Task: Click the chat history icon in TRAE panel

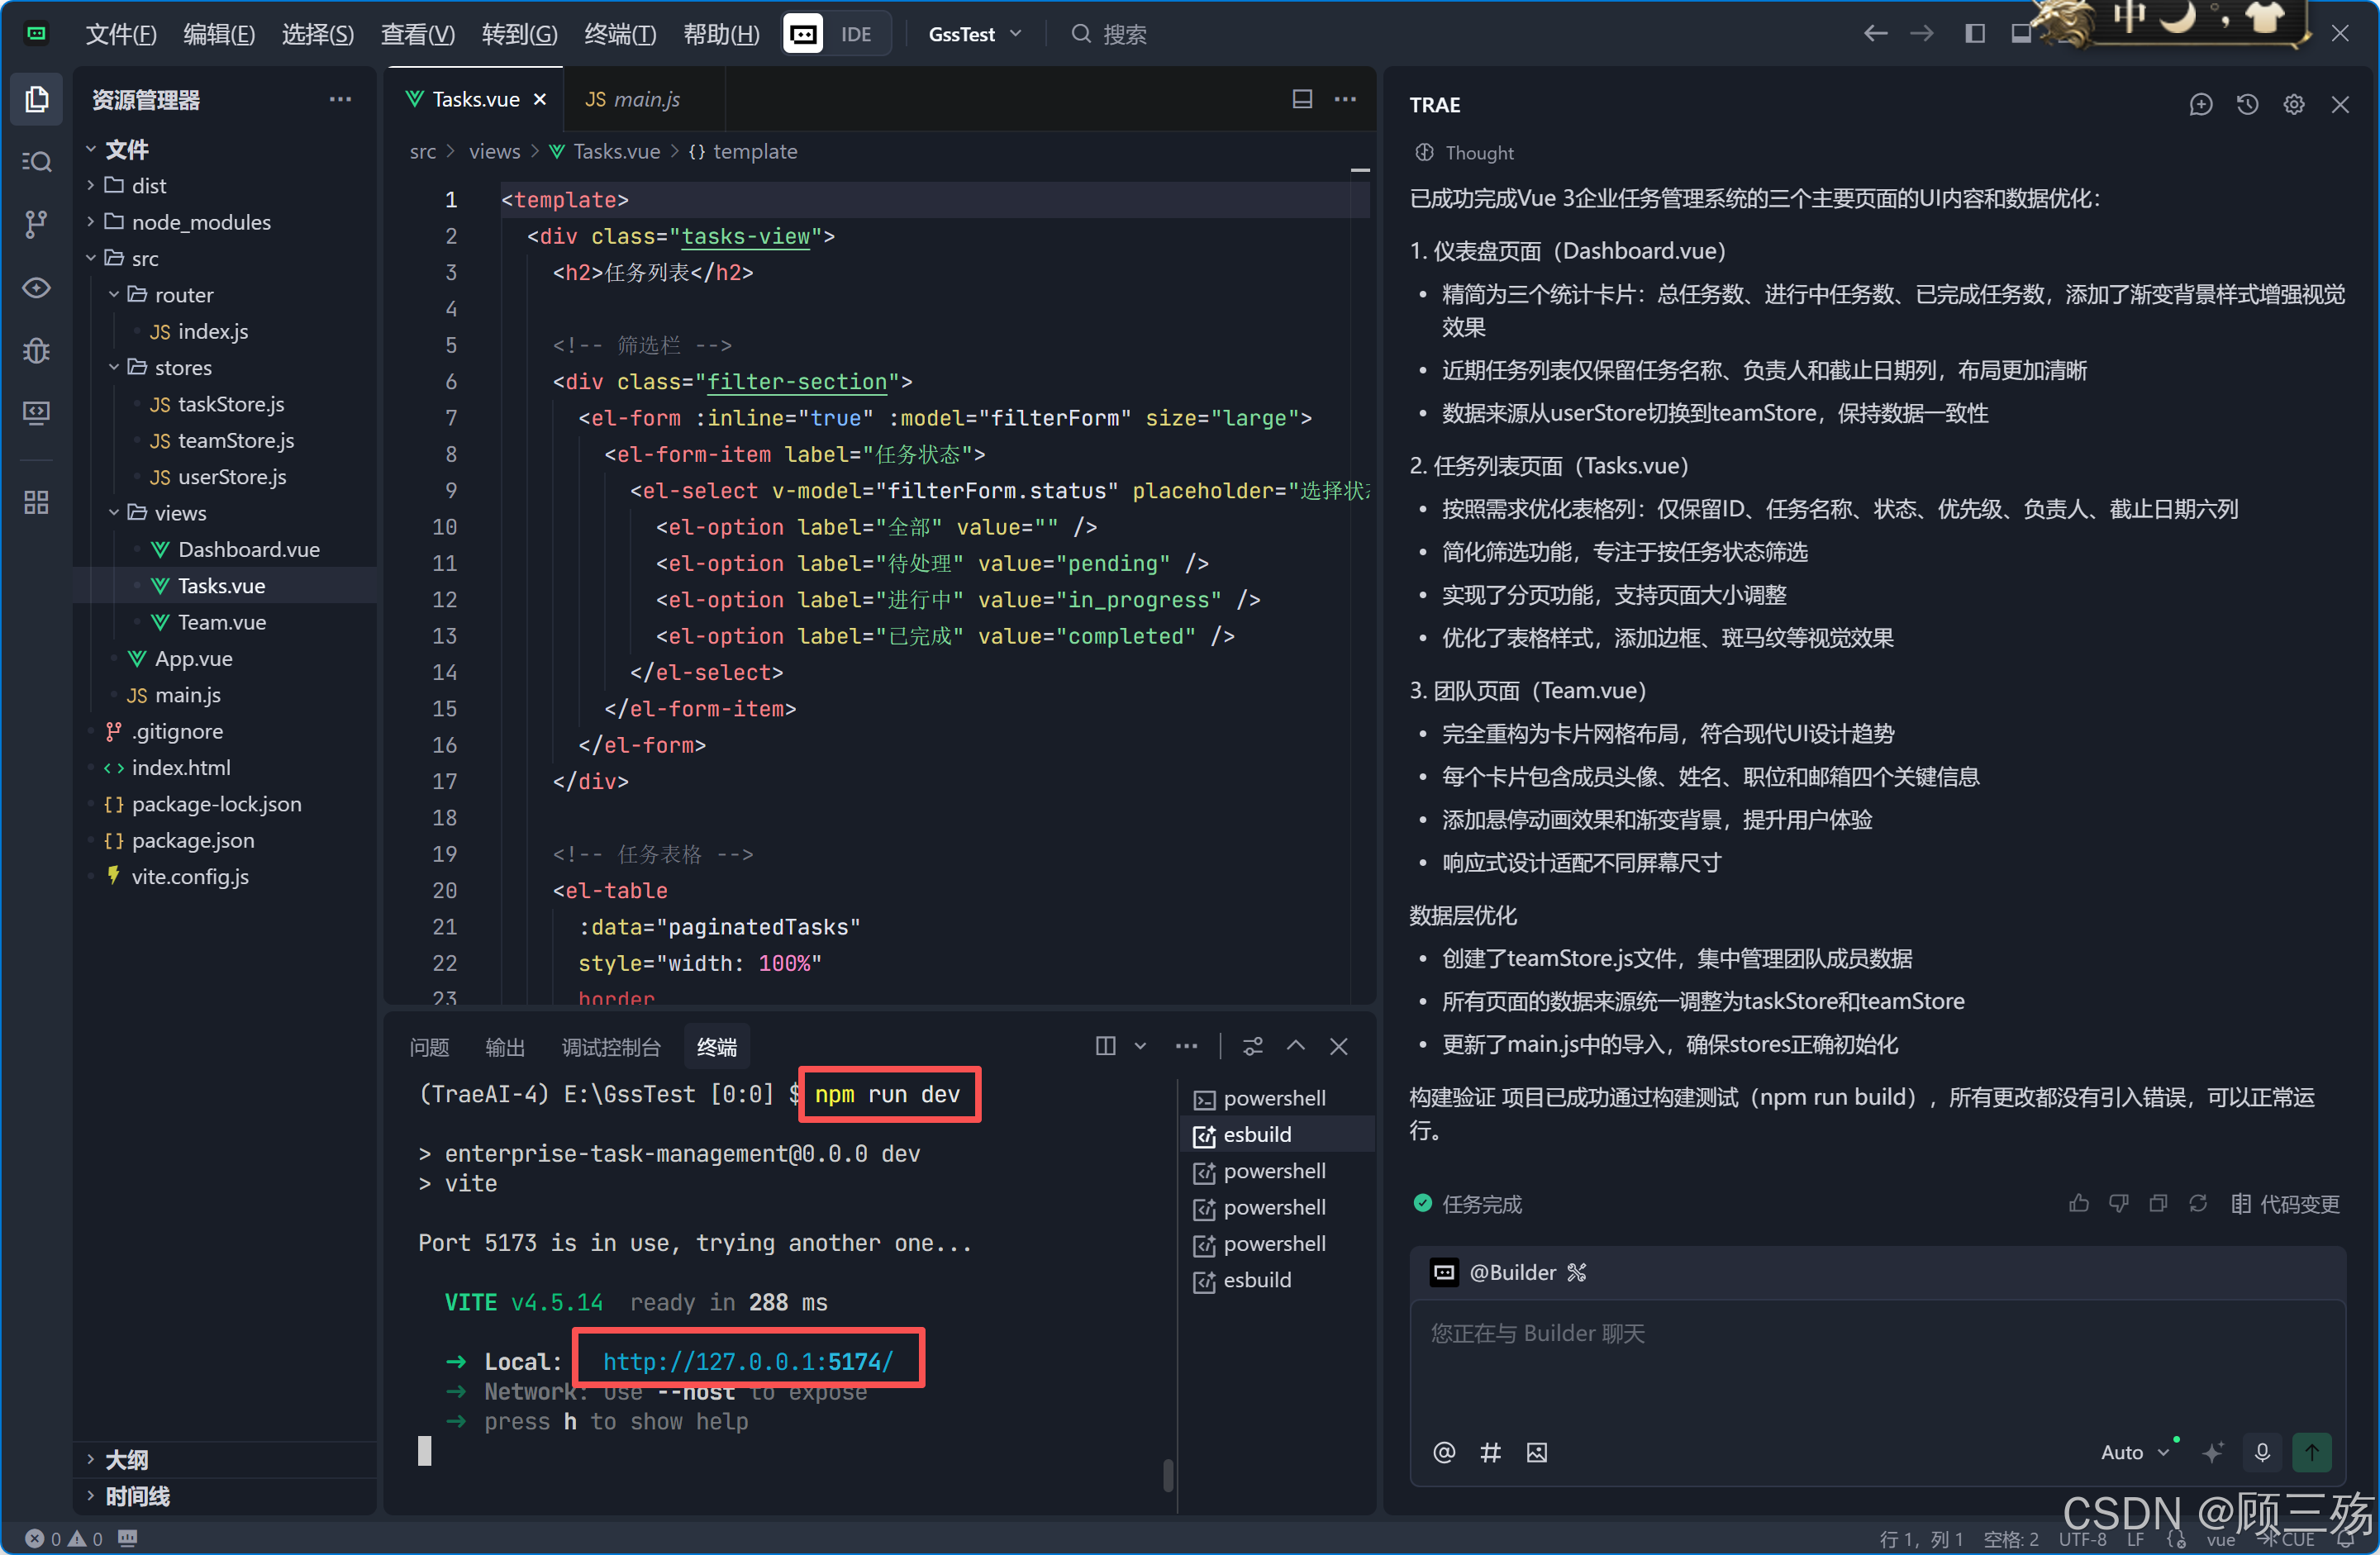Action: [x=2247, y=105]
